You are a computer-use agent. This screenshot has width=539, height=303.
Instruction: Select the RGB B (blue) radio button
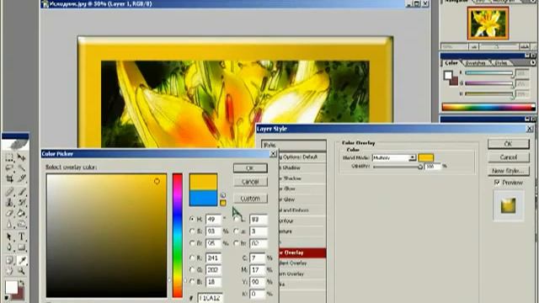pos(192,282)
